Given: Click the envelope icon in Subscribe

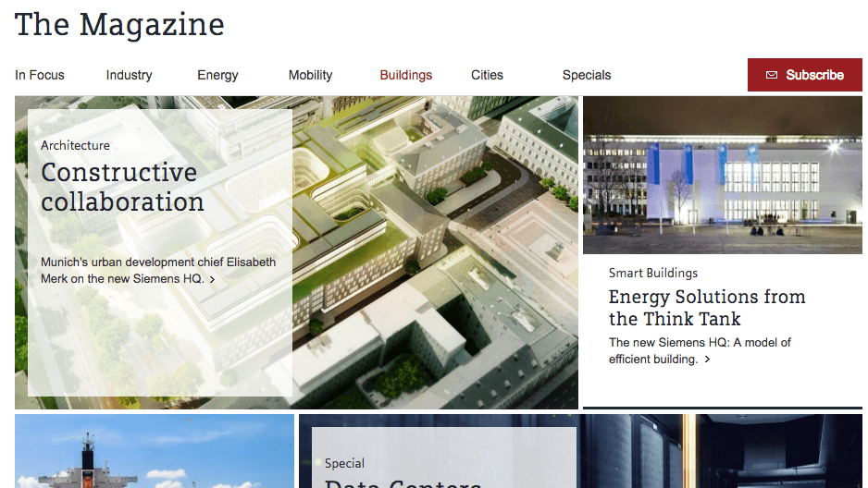Looking at the screenshot, I should [x=771, y=75].
